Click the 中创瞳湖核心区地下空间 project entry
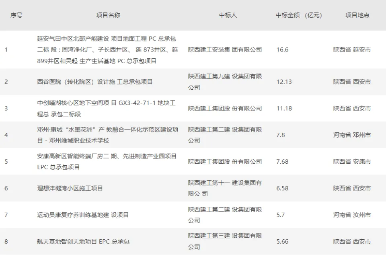The image size is (386, 255). [x=106, y=109]
